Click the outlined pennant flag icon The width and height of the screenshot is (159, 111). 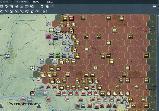(52, 6)
